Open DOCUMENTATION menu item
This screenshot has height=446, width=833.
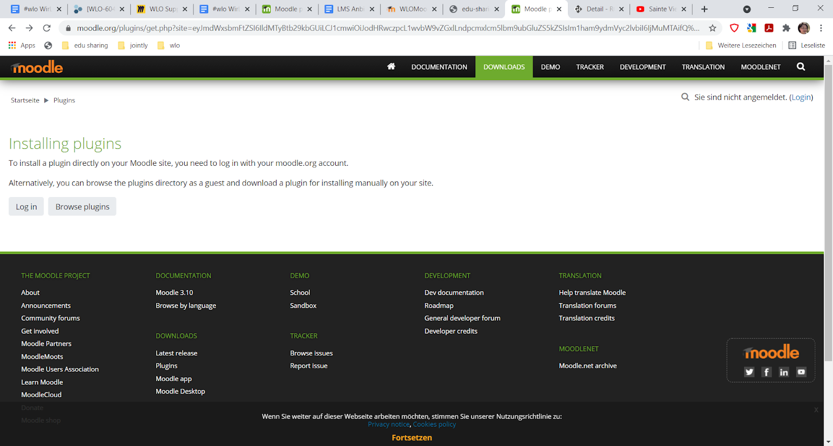tap(439, 67)
